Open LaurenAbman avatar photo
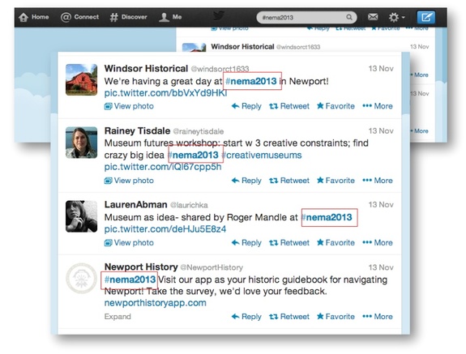 [81, 216]
